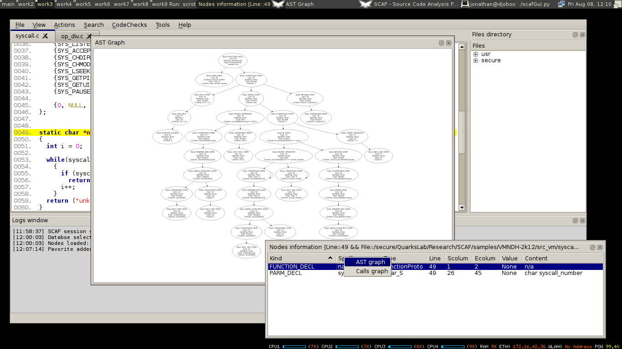Click the code editor scrollbar up arrow

tap(462, 46)
